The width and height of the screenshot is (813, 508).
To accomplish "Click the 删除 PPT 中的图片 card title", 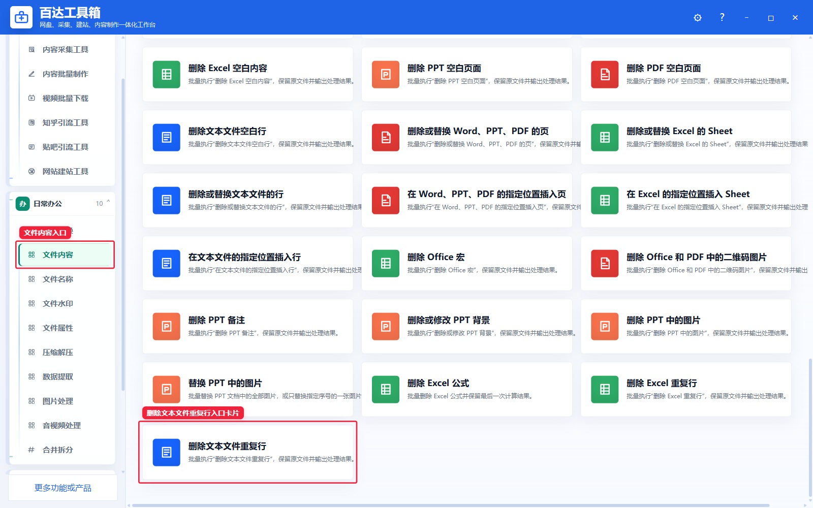I will (x=663, y=320).
